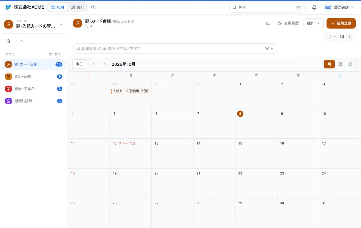Click the 棚卸しの予定 subtitle
Screen dimensions: 361x228
tap(124, 21)
